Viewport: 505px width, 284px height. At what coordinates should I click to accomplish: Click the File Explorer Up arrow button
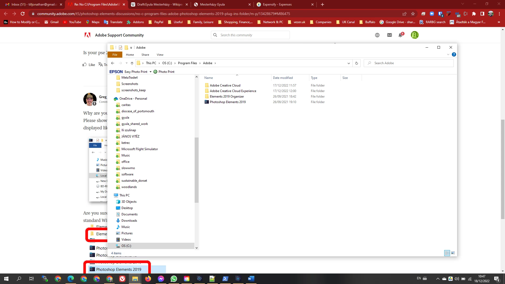132,63
